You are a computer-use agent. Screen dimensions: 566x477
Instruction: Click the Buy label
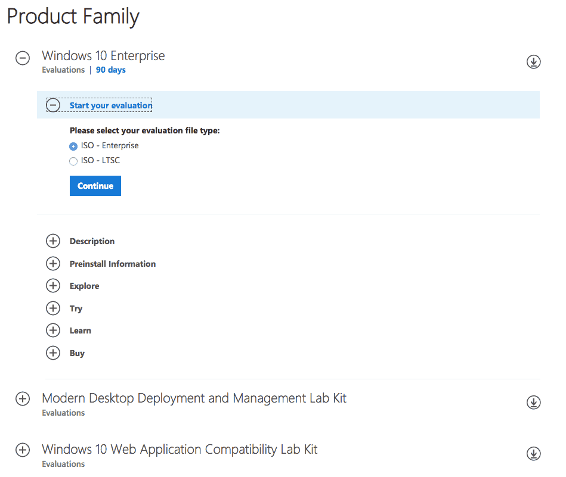click(77, 353)
